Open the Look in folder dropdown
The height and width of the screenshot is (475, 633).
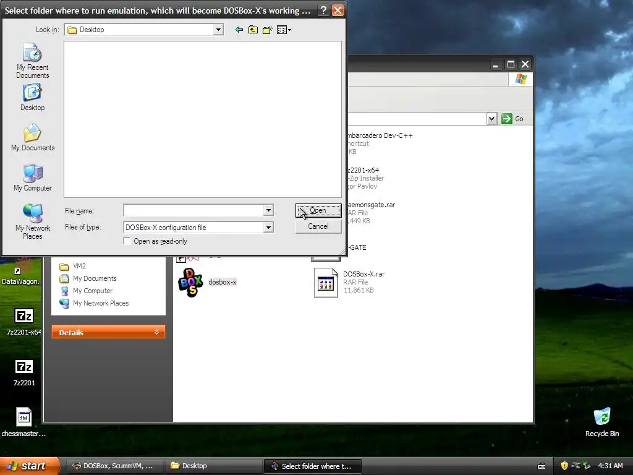218,30
